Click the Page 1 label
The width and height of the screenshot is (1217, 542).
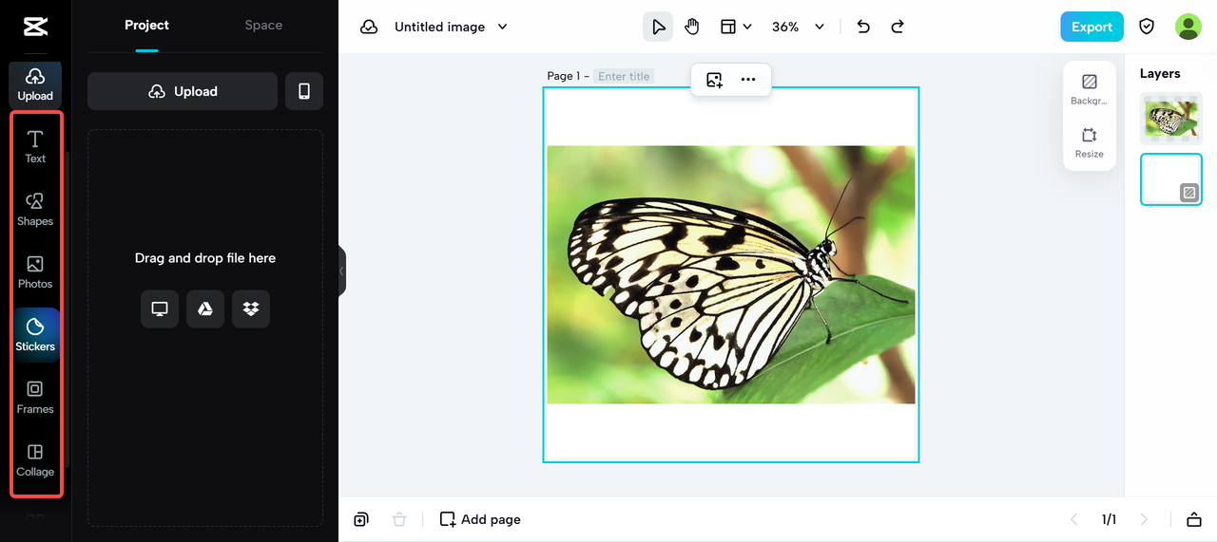point(564,76)
